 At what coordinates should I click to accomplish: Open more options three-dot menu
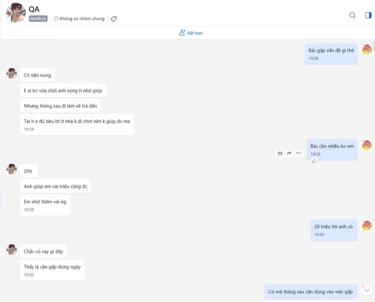coord(298,153)
